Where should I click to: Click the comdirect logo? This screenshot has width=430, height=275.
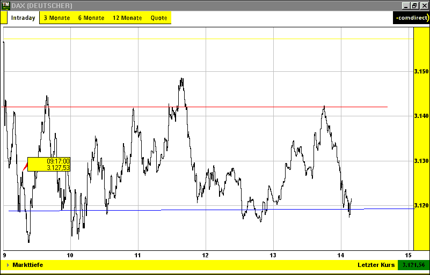pyautogui.click(x=411, y=18)
